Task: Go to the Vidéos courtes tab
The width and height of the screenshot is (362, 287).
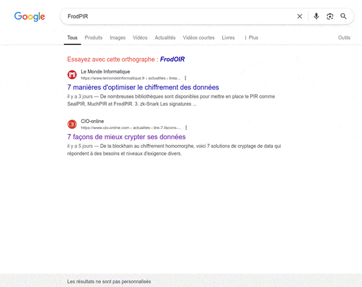Action: click(198, 38)
